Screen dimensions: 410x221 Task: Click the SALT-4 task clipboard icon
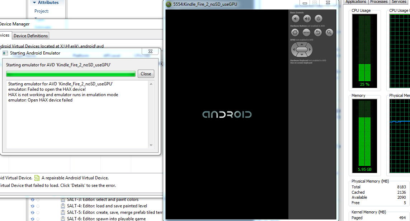(63, 206)
